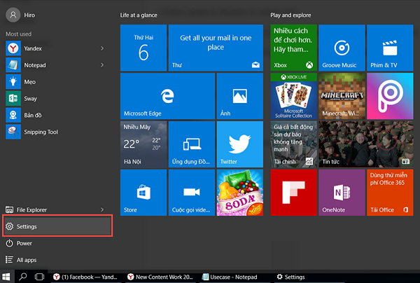Open Microsoft Solitaire Collection tile
420x283 pixels.
pos(293,95)
